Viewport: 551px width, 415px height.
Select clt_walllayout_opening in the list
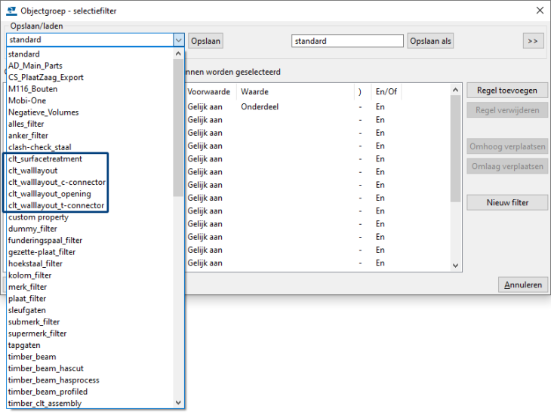[x=50, y=194]
